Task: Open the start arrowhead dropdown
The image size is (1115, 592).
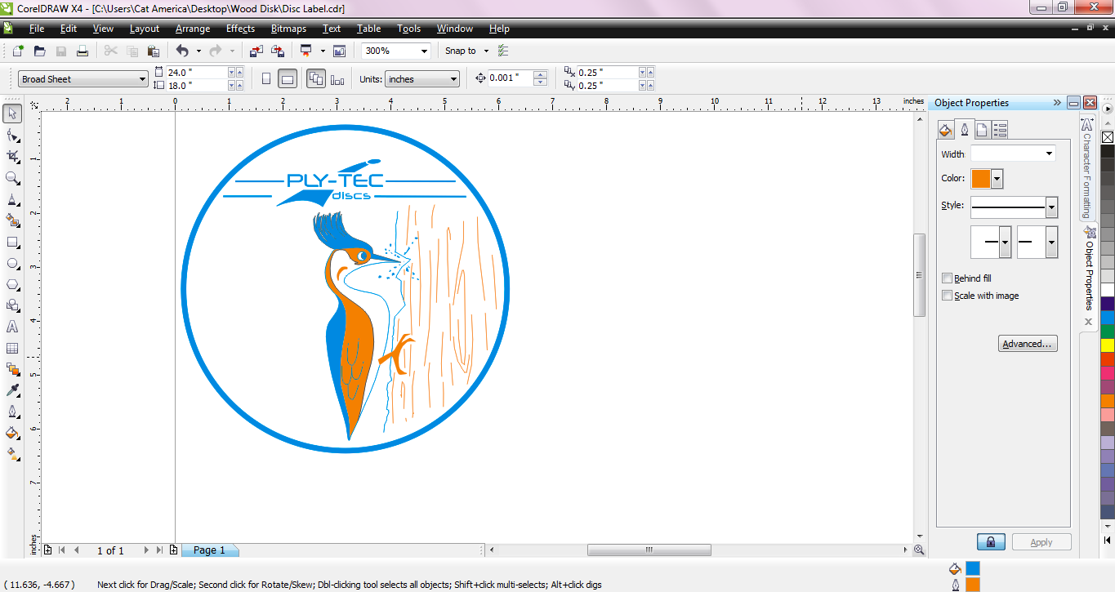Action: 1005,243
